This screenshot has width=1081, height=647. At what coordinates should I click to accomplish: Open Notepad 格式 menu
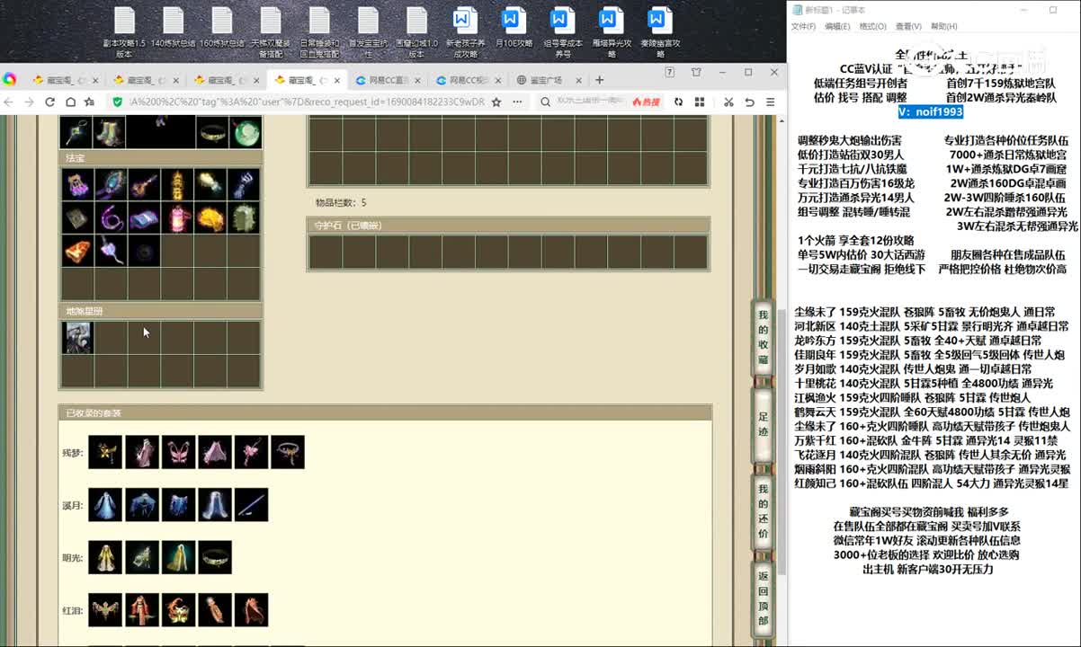872,27
